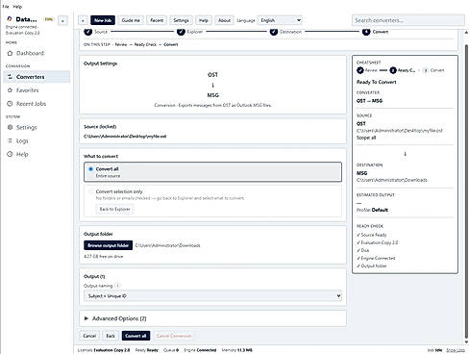469x354 pixels.
Task: Click the Profile: Default text
Action: (372, 210)
